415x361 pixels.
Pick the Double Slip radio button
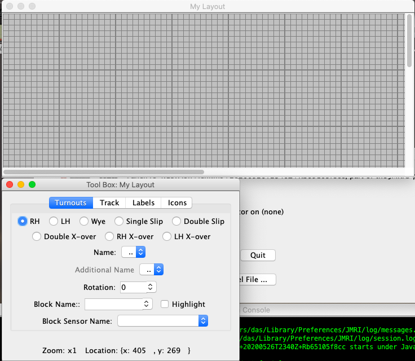pos(176,221)
